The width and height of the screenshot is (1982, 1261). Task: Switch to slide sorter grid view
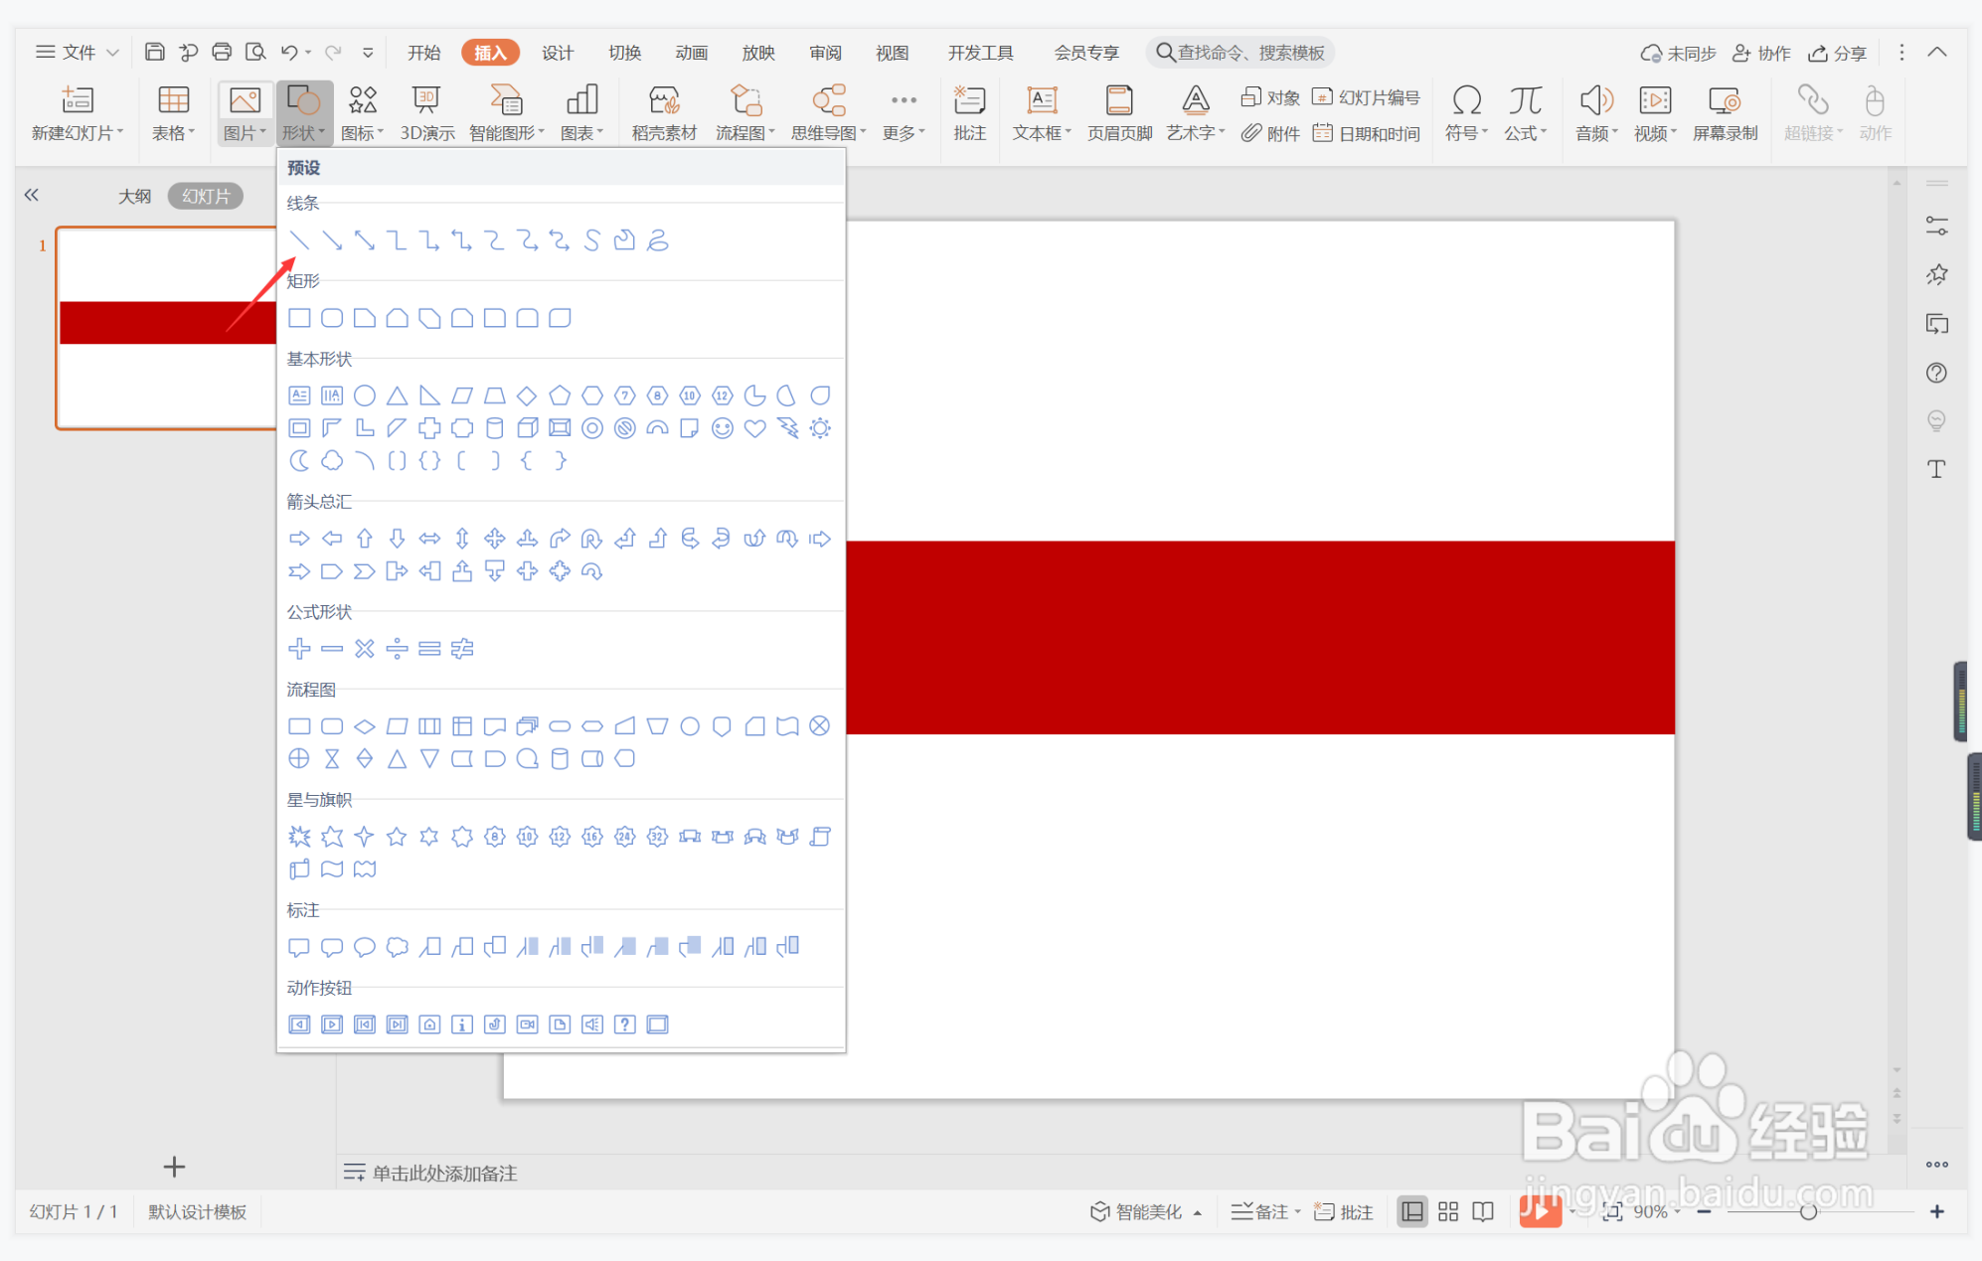[x=1448, y=1211]
